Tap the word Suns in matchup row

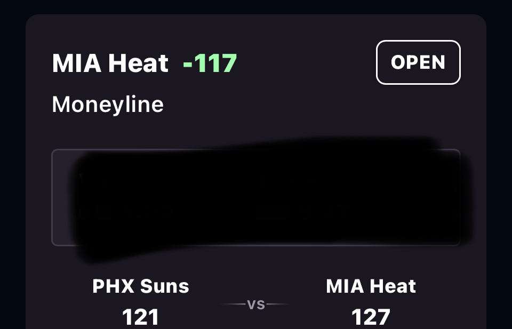click(165, 286)
